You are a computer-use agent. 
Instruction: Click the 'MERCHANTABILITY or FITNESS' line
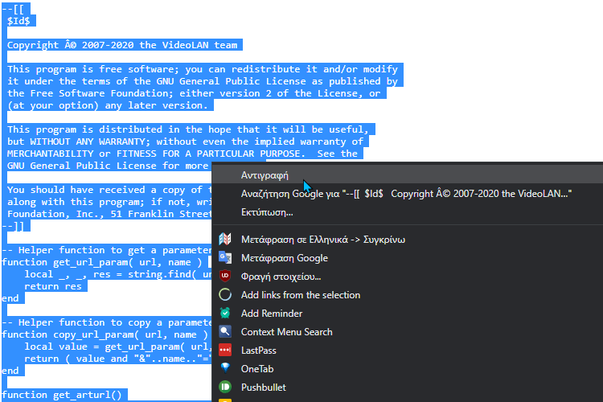(183, 154)
